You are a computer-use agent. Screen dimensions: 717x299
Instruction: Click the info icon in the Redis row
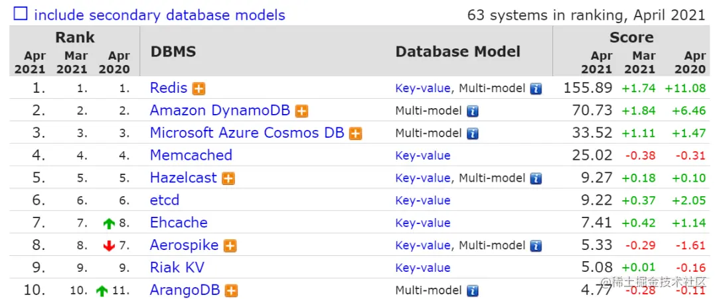click(536, 88)
